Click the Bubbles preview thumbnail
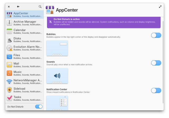Screen dimensions: 169x118 pos(57,48)
